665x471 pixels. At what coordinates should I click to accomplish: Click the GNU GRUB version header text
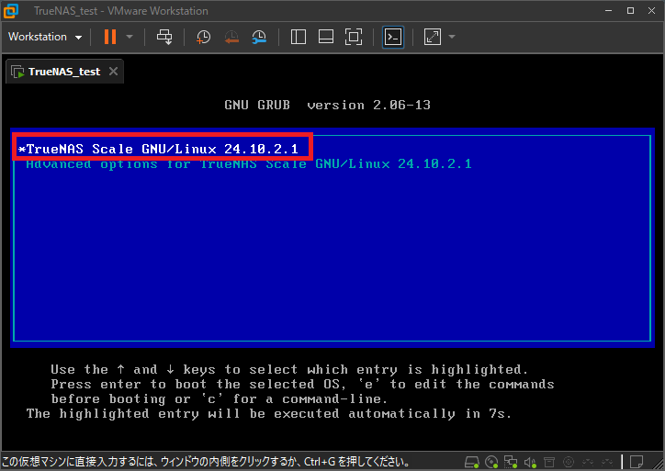[x=327, y=105]
